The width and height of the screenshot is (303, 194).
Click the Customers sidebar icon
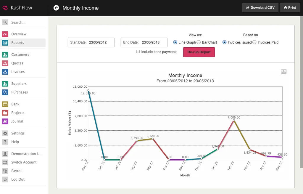click(x=5, y=54)
